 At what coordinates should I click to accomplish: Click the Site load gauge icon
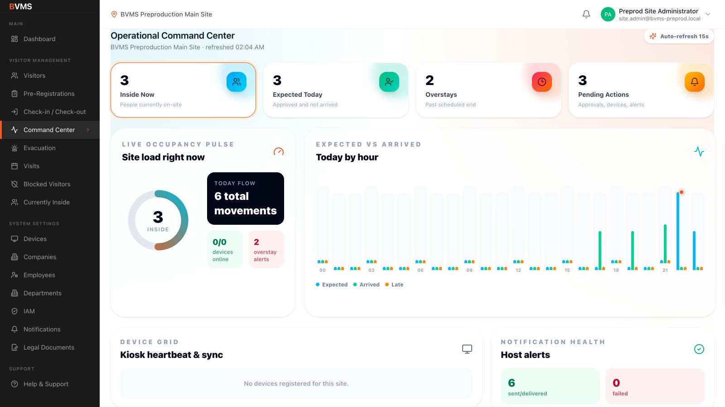[x=279, y=151]
